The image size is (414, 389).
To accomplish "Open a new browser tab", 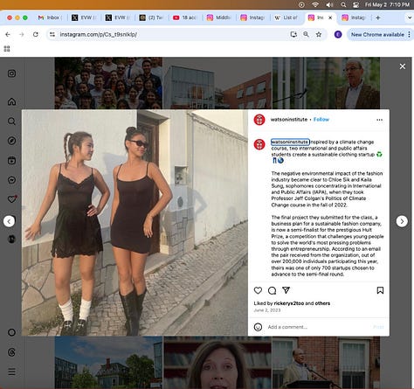I will coord(378,17).
